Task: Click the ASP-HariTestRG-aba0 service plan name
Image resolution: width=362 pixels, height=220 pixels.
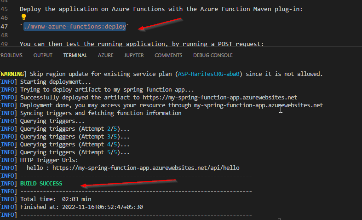Action: (209, 74)
